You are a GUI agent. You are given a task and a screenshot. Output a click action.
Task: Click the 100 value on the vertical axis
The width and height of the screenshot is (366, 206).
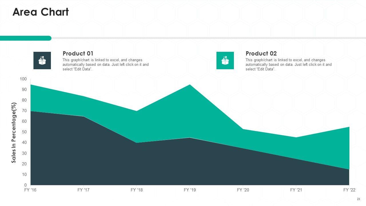[23, 79]
